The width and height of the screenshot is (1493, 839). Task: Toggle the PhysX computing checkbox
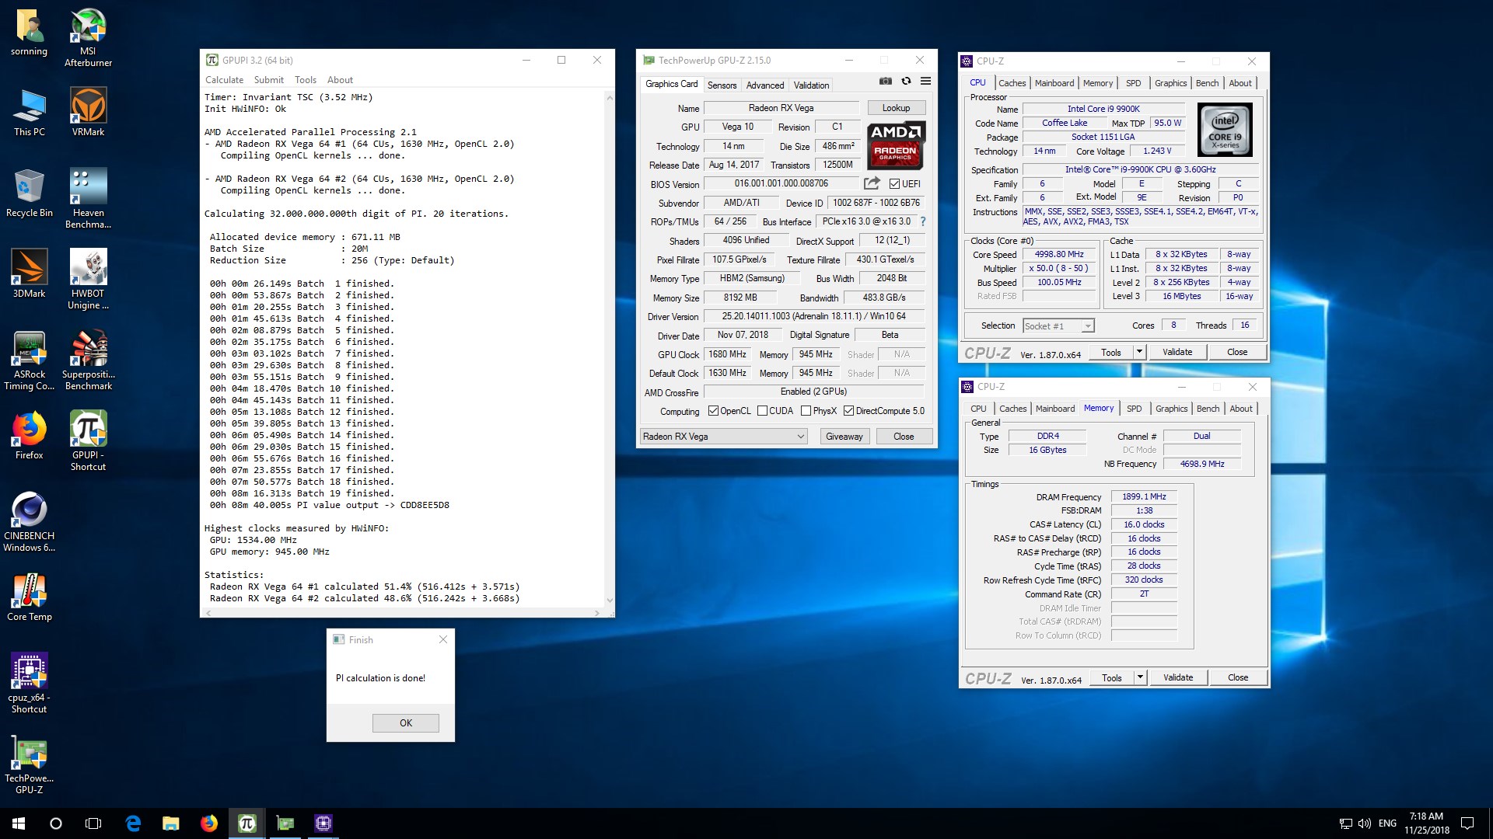tap(806, 411)
